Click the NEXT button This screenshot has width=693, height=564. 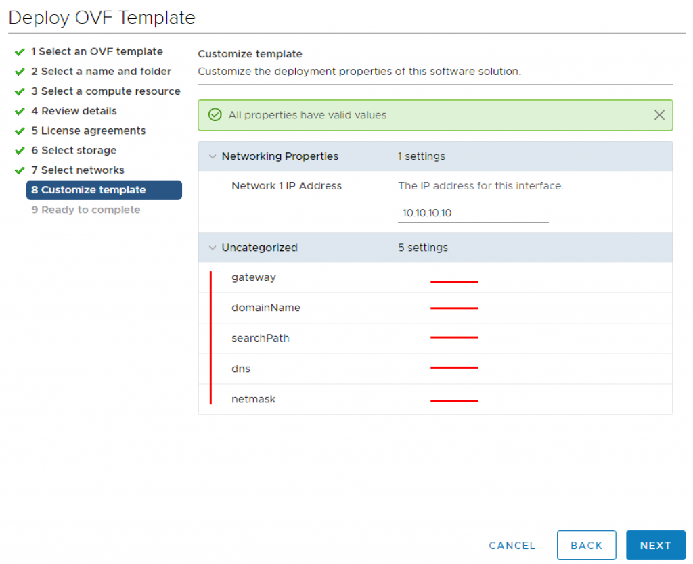pos(655,545)
